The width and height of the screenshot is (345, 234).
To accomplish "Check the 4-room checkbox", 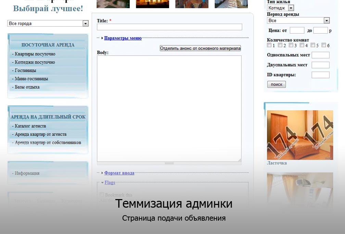I will click(x=302, y=45).
